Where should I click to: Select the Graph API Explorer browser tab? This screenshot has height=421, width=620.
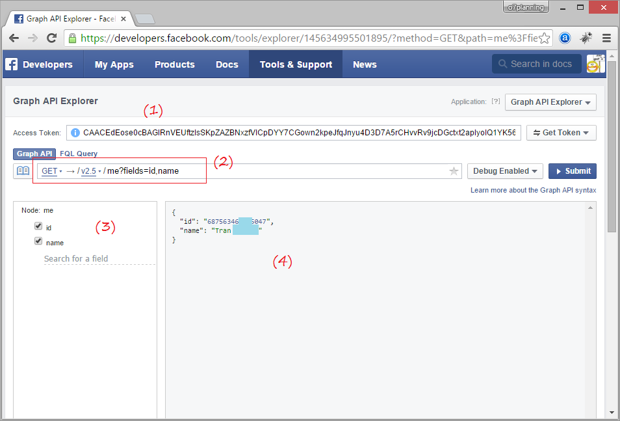click(x=70, y=19)
